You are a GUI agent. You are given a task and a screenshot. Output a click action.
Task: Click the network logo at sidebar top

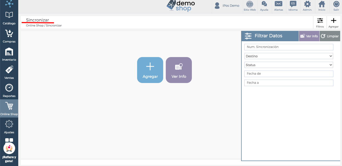coord(9,3)
